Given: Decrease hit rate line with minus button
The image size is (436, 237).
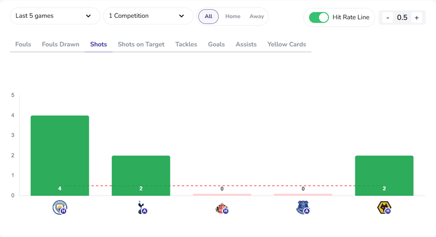Looking at the screenshot, I should pos(388,18).
